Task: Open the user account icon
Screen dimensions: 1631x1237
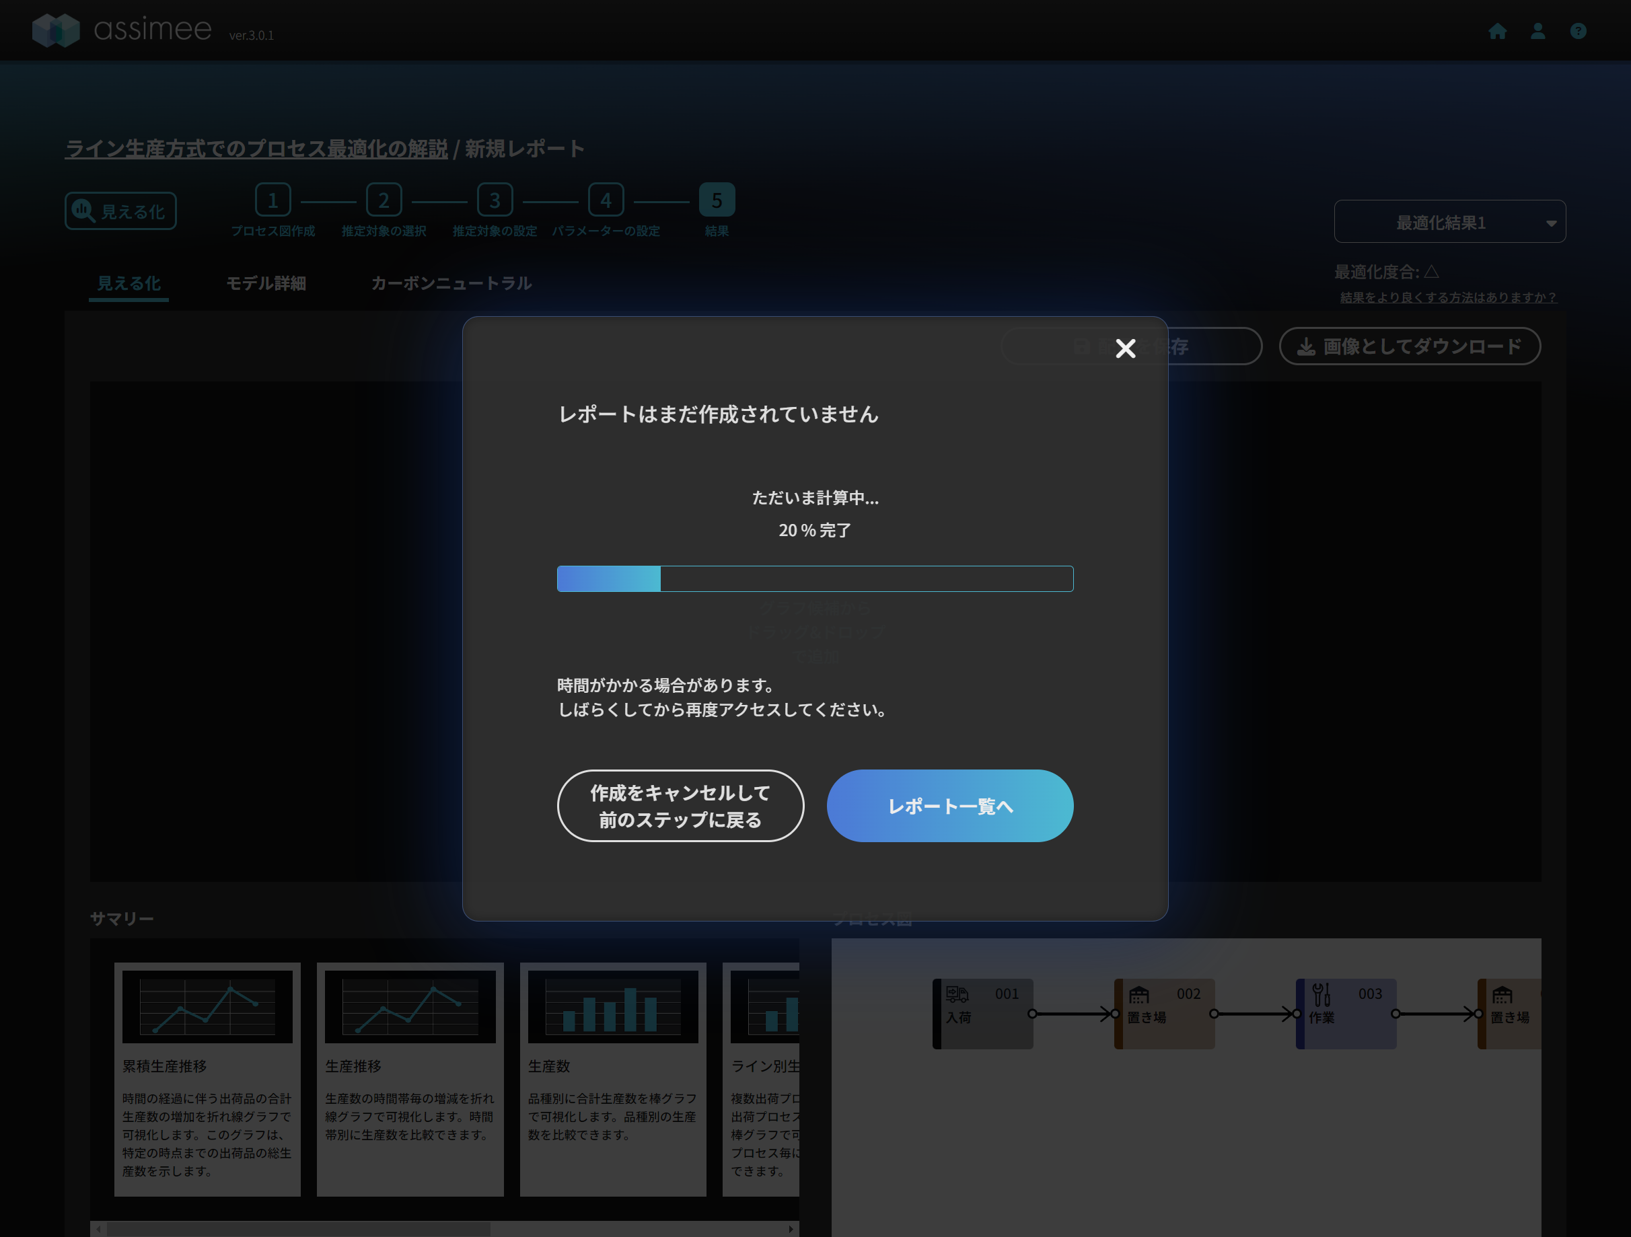Action: [x=1537, y=31]
